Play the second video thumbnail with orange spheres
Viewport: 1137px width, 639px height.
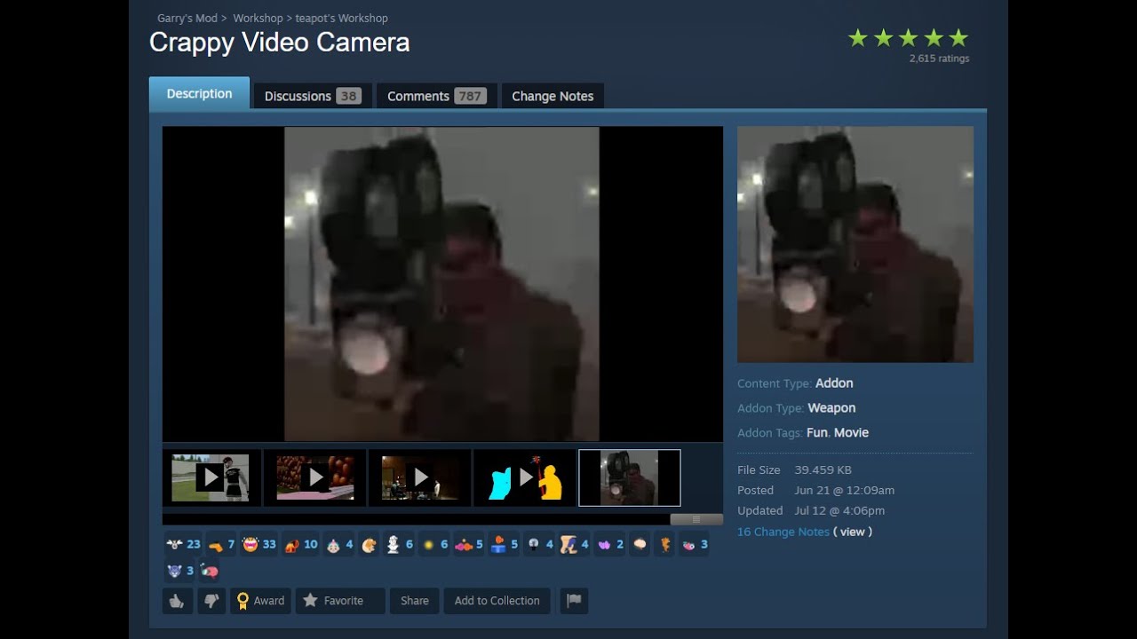[x=315, y=477]
